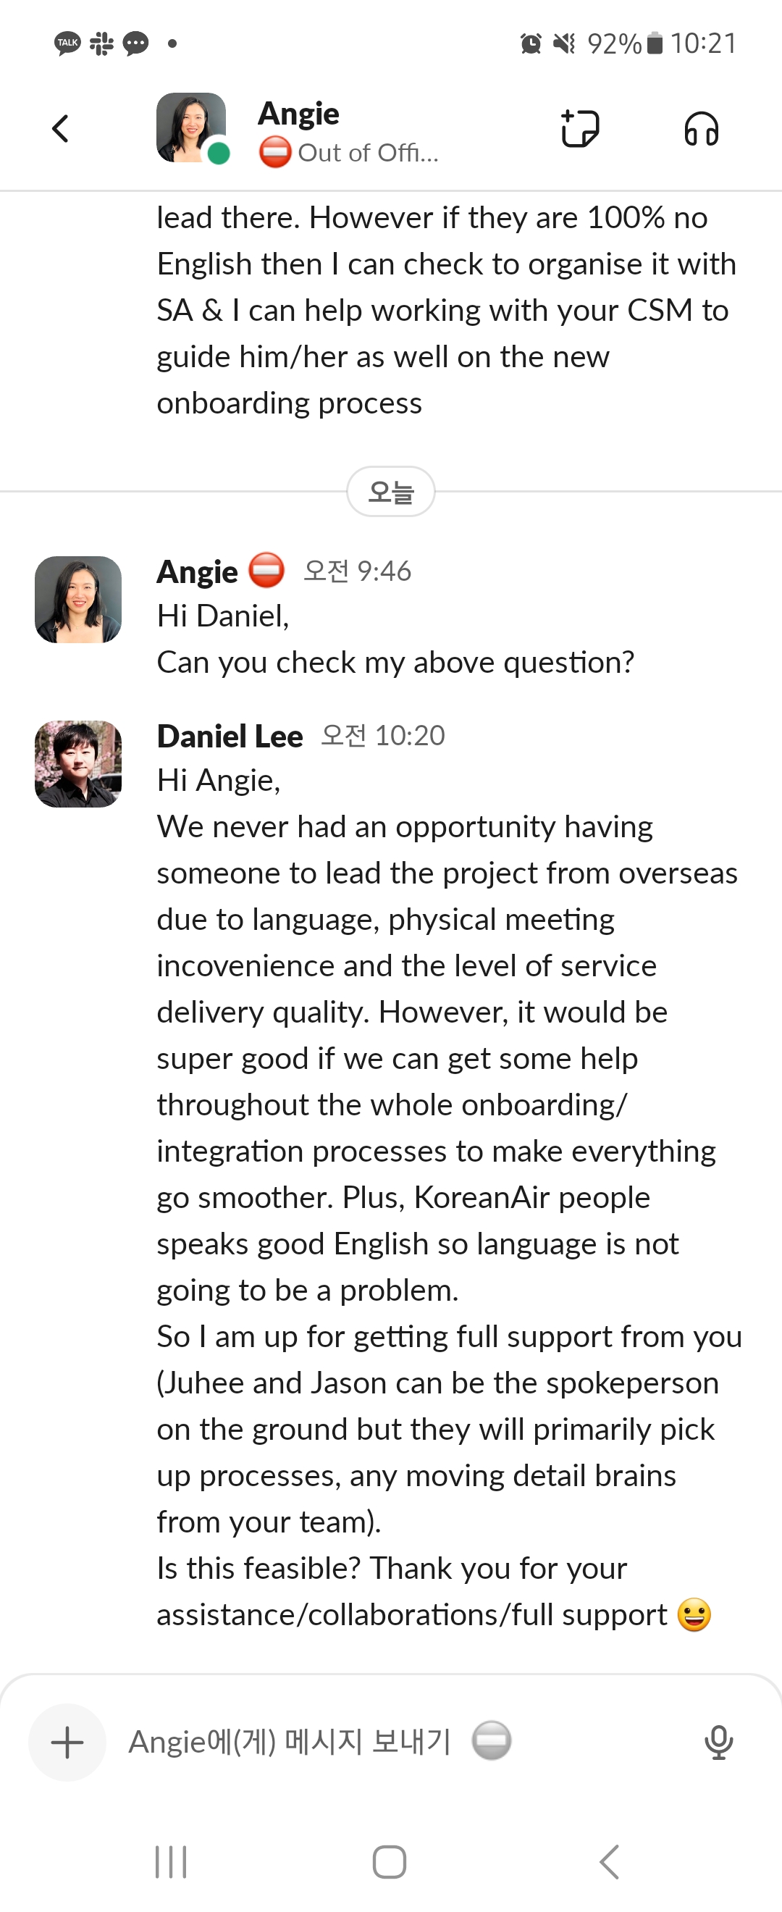Start a huddle with the headphones icon

700,128
